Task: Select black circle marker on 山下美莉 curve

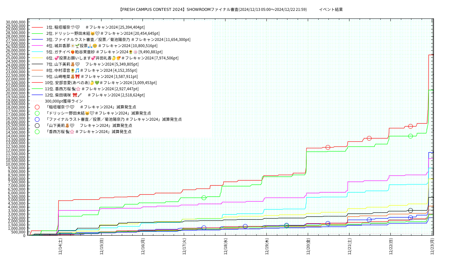Action: click(410, 210)
